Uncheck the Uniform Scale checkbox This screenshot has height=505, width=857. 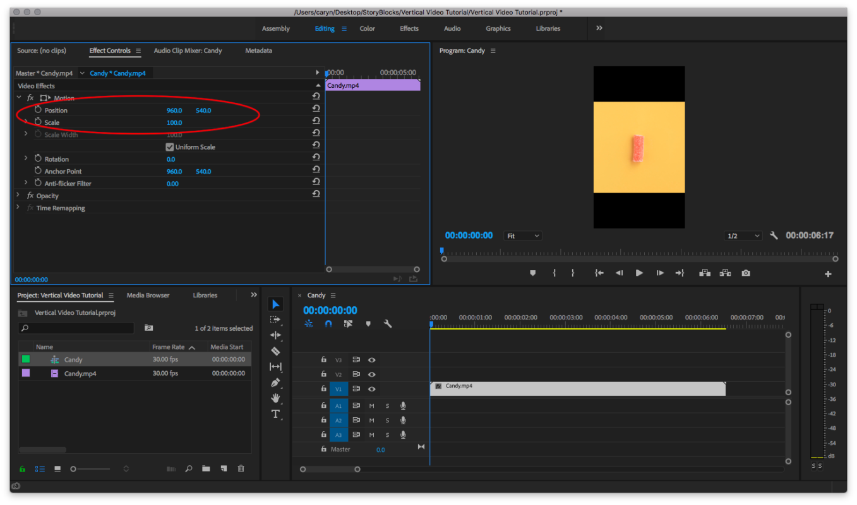tap(169, 147)
